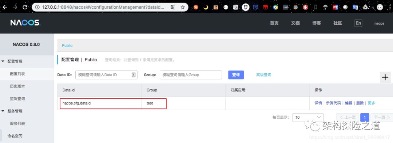
Task: Click the blue-yellow compass extension icon
Action: [275, 7]
